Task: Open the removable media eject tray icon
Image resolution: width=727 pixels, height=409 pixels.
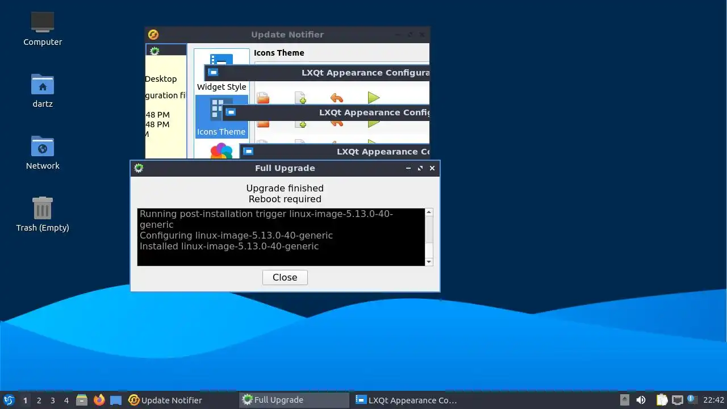Action: coord(625,400)
